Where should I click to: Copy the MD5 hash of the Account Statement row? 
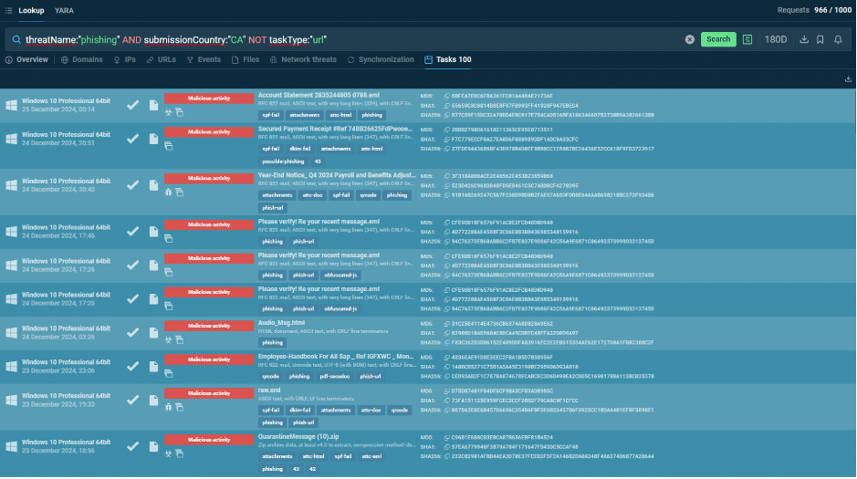(x=445, y=95)
